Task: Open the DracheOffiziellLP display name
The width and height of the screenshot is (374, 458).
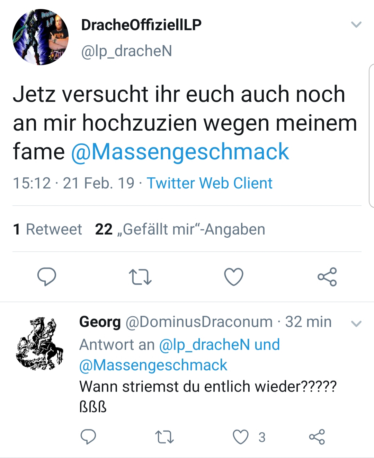Action: click(x=141, y=25)
